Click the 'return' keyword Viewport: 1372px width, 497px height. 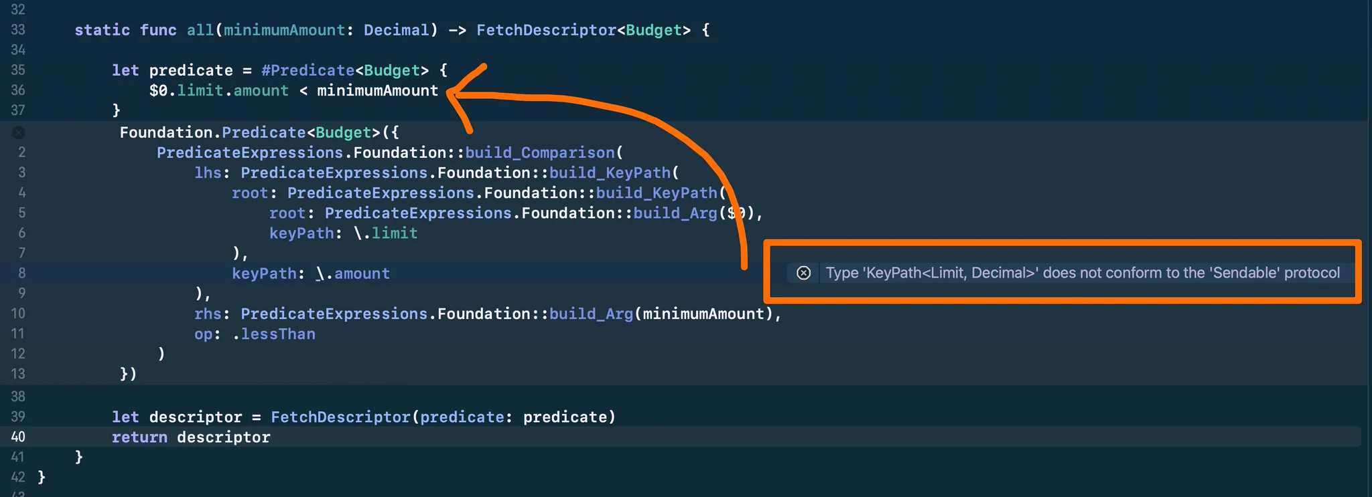tap(139, 437)
